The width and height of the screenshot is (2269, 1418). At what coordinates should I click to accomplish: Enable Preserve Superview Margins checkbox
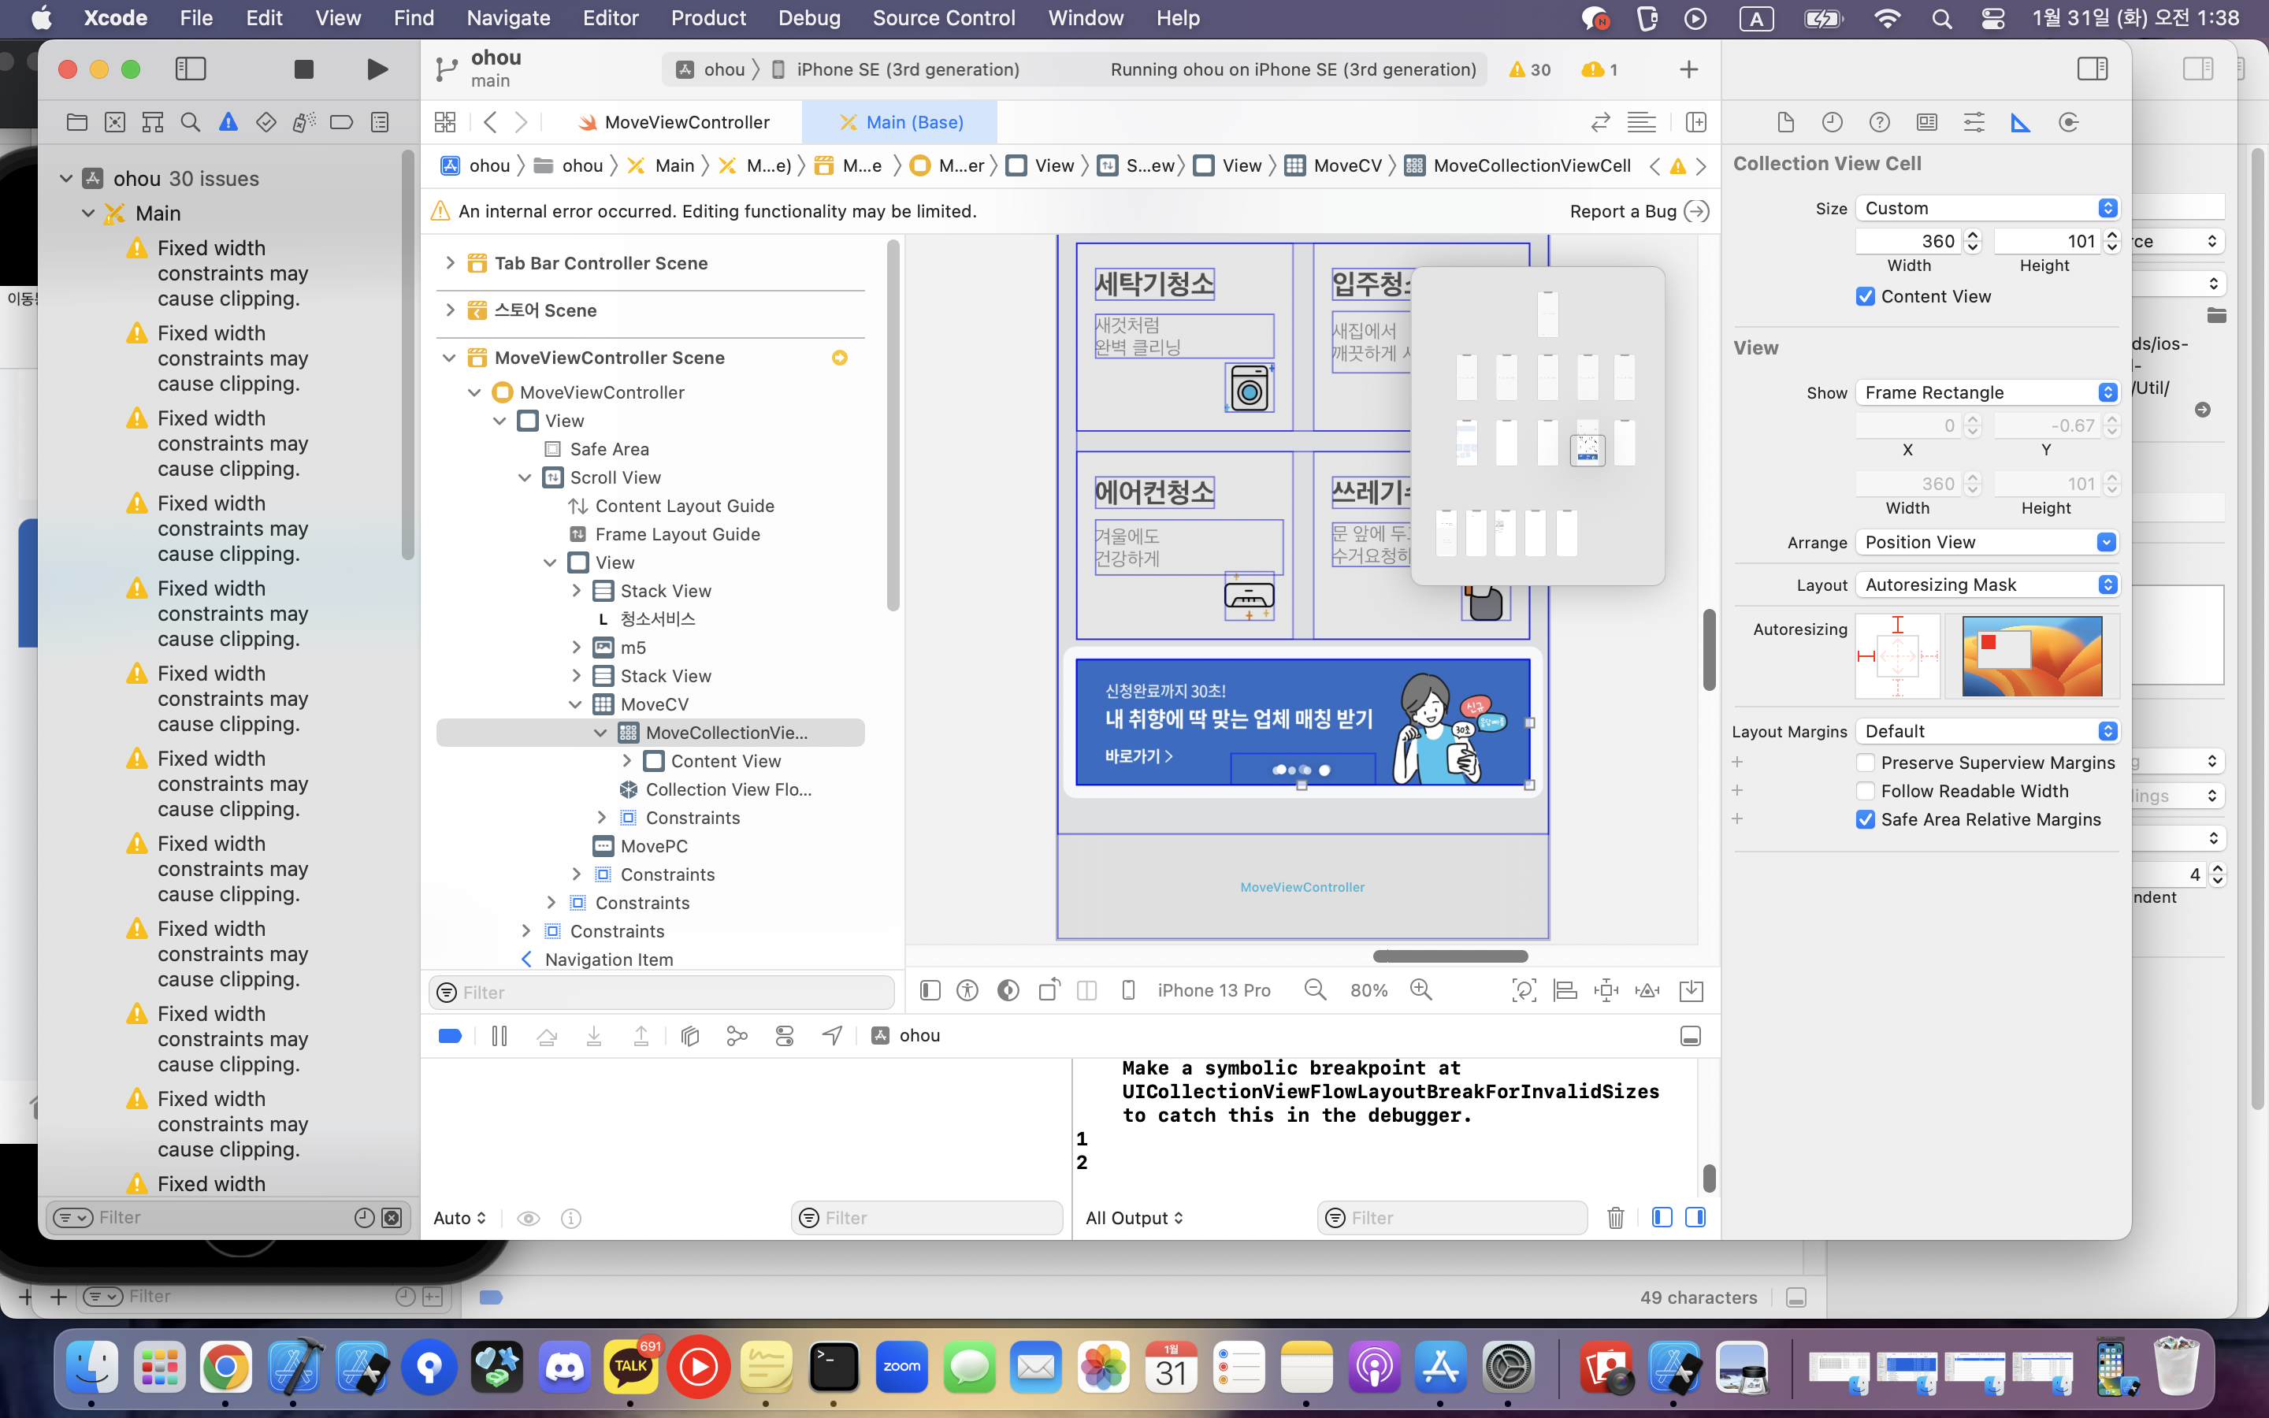tap(1865, 763)
